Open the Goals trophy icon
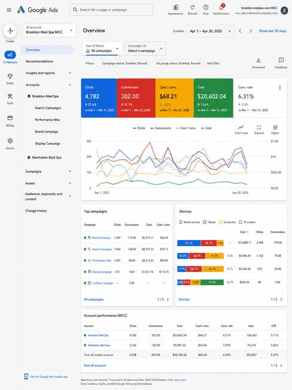This screenshot has width=292, height=390. [10, 76]
